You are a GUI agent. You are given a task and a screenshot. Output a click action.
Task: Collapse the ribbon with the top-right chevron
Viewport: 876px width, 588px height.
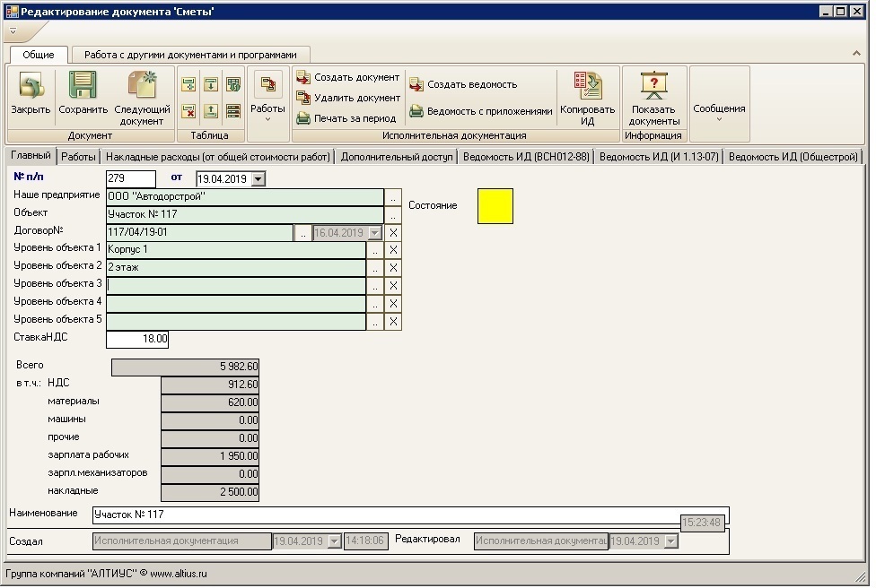click(x=856, y=54)
